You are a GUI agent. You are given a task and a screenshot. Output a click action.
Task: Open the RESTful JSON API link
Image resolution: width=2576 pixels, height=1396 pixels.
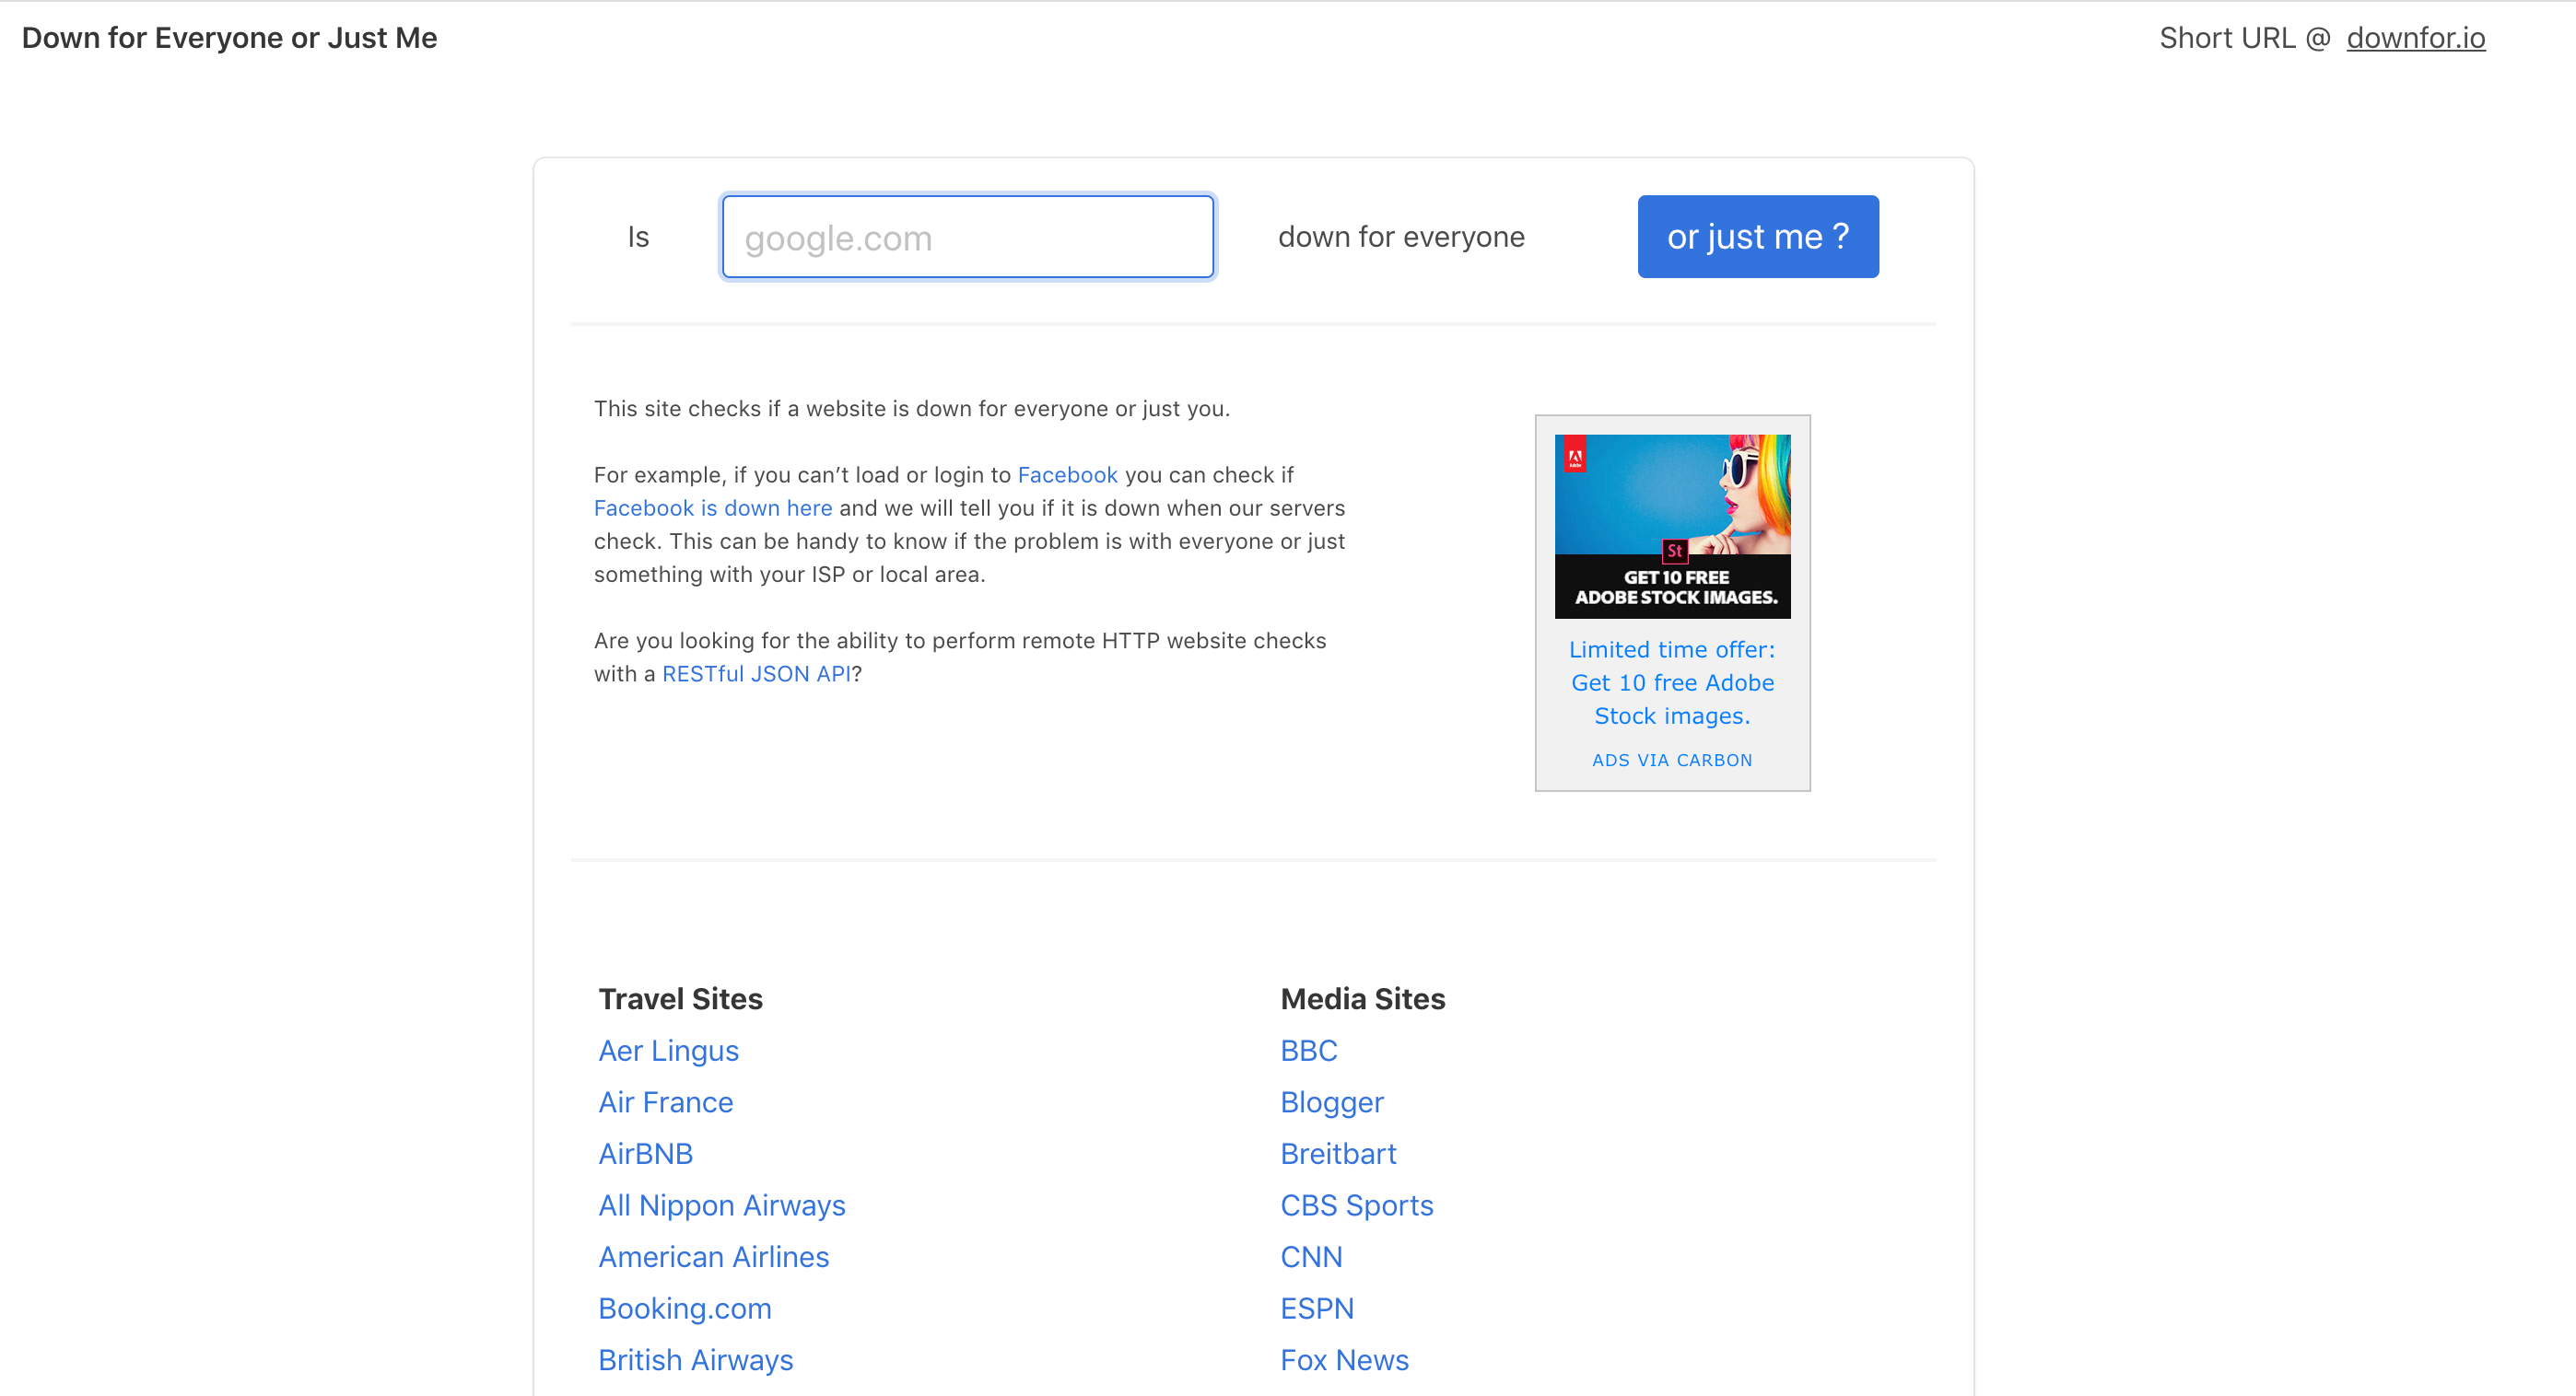tap(756, 673)
